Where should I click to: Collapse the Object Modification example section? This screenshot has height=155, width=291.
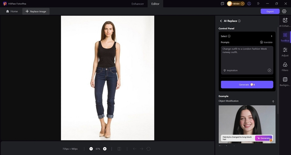coord(273,102)
